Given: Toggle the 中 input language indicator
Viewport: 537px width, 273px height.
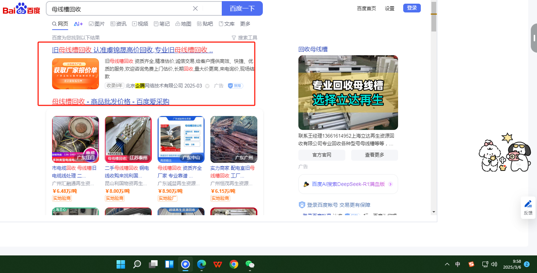Looking at the screenshot, I should click(x=458, y=264).
